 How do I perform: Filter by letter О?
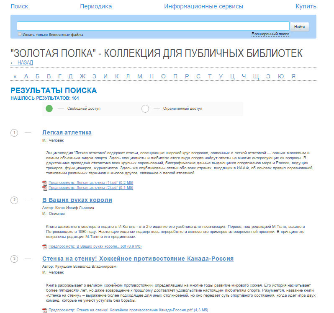163,76
